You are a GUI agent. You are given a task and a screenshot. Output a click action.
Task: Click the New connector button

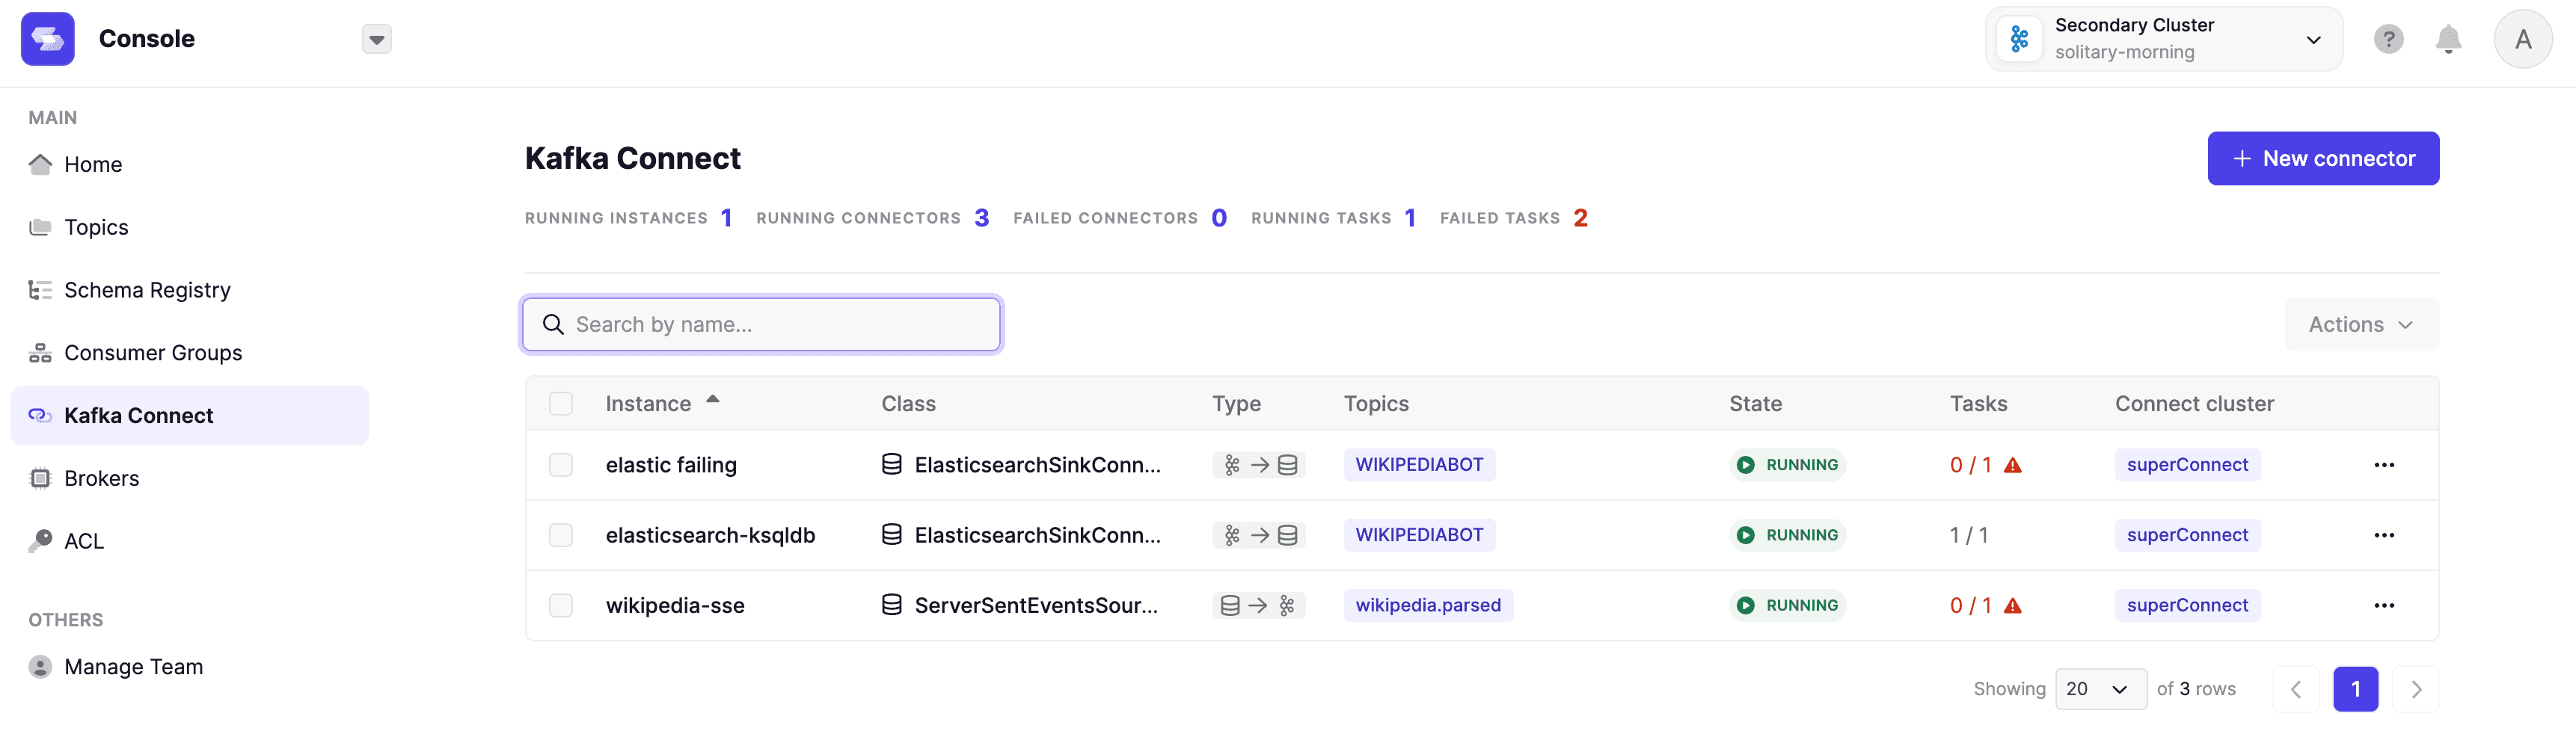[2322, 158]
